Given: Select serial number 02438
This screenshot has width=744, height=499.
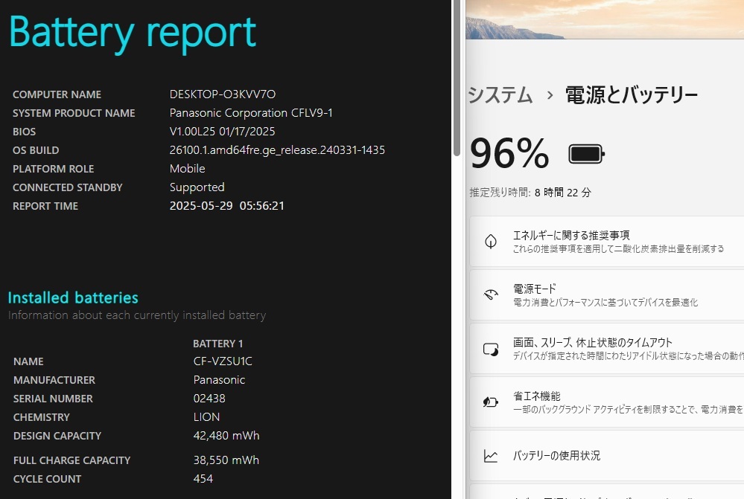Looking at the screenshot, I should coord(209,399).
